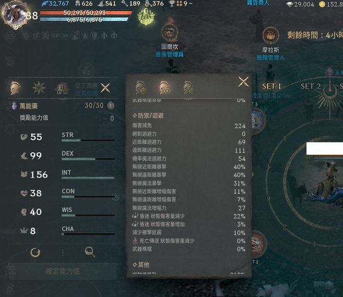Viewport: 343px width, 297px height.
Task: Open the helmet character stats tab
Action: [x=15, y=88]
